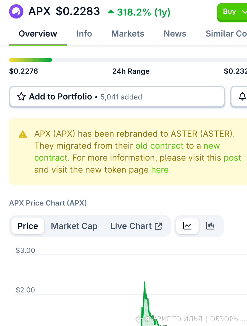247x326 pixels.
Task: Expand the Buy dropdown button
Action: [x=232, y=12]
